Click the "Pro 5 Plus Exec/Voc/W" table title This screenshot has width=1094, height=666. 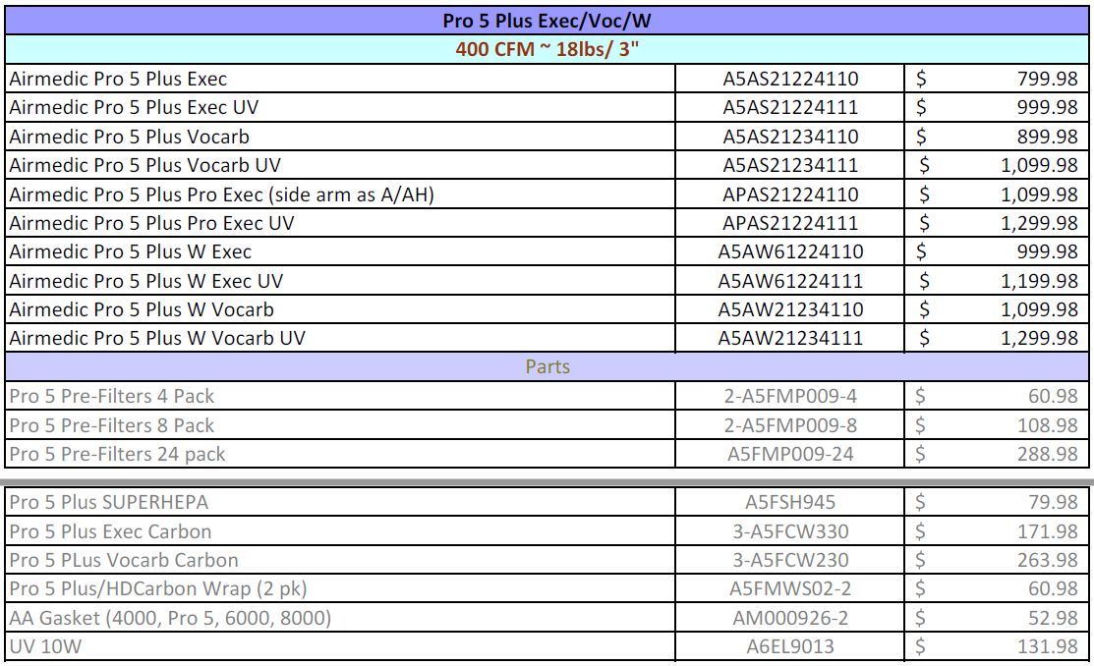(547, 21)
